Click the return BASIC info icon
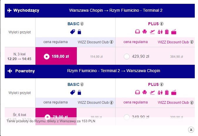This screenshot has height=136, width=198. [82, 84]
